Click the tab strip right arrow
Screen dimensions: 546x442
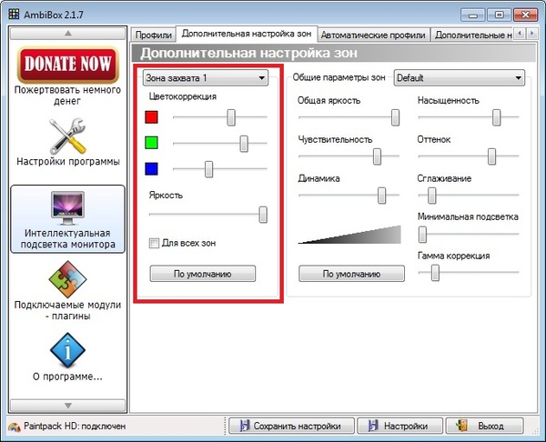tap(531, 34)
